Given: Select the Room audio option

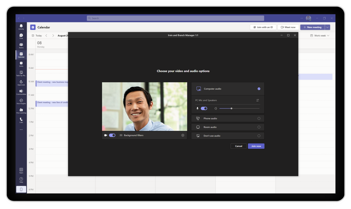Looking at the screenshot, I should click(x=228, y=127).
